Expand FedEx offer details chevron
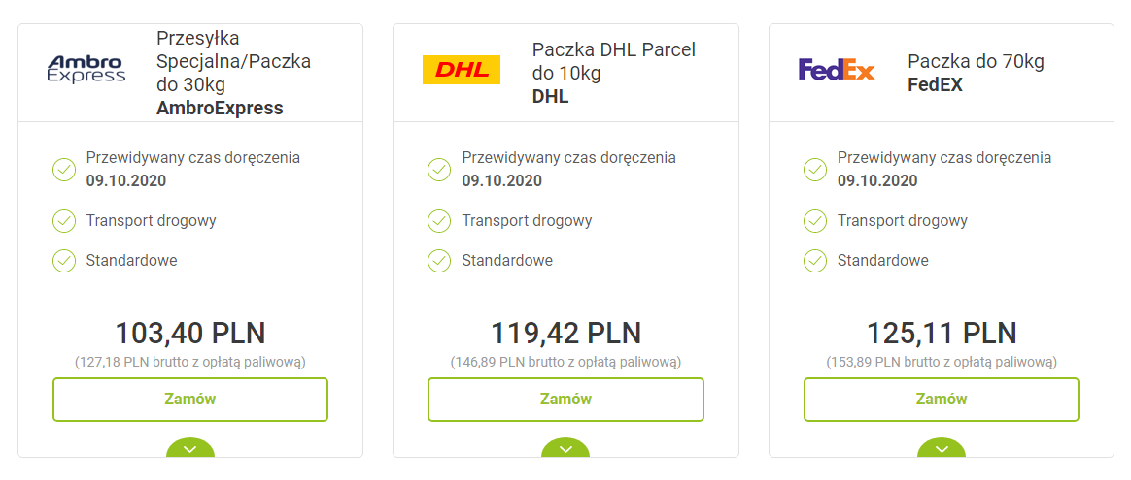The height and width of the screenshot is (480, 1131). tap(942, 448)
